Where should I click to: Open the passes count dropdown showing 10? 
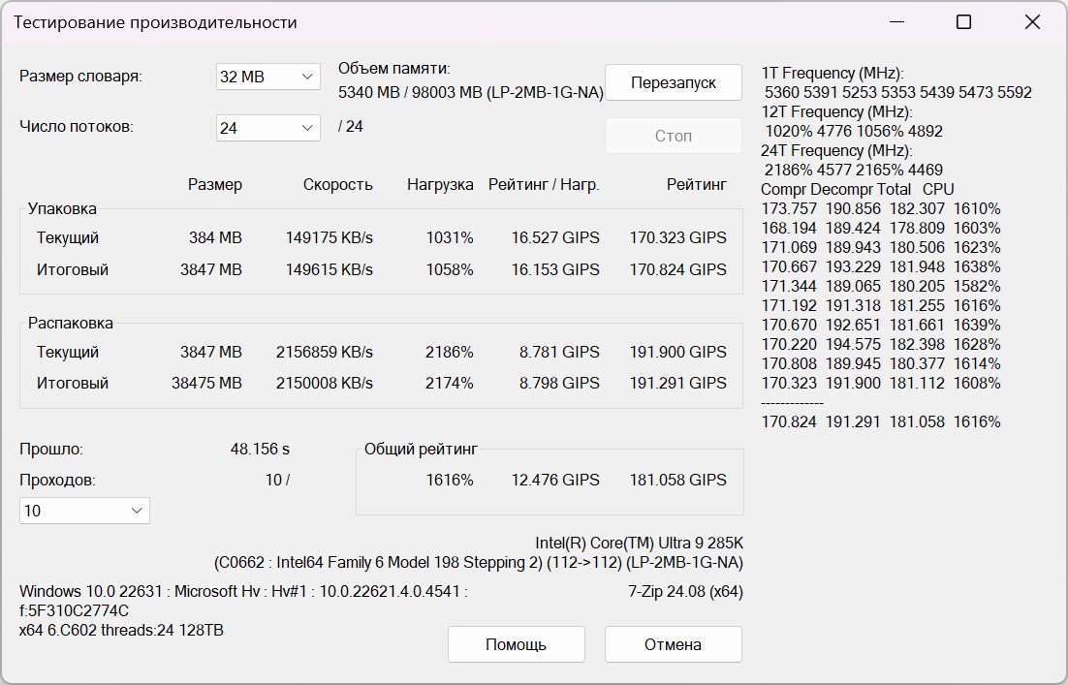click(x=84, y=511)
